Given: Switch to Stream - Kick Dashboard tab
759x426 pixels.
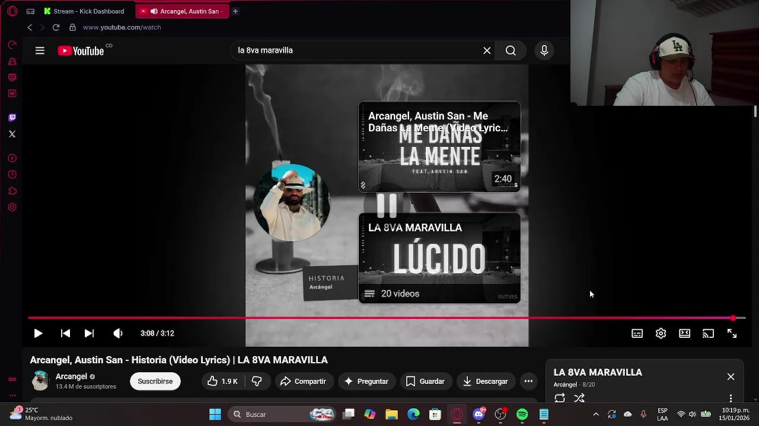Looking at the screenshot, I should (x=84, y=11).
